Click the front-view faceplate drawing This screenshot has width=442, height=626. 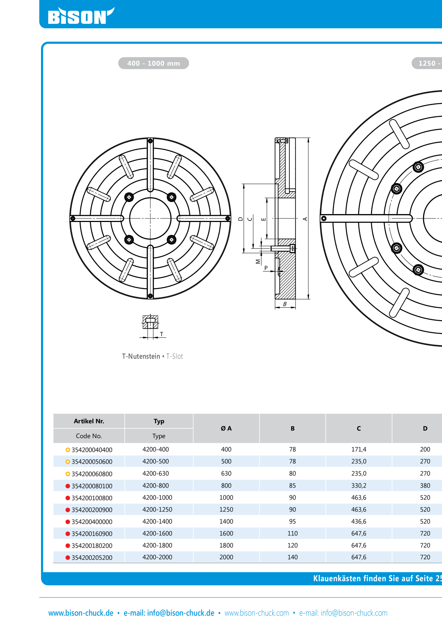pyautogui.click(x=150, y=218)
